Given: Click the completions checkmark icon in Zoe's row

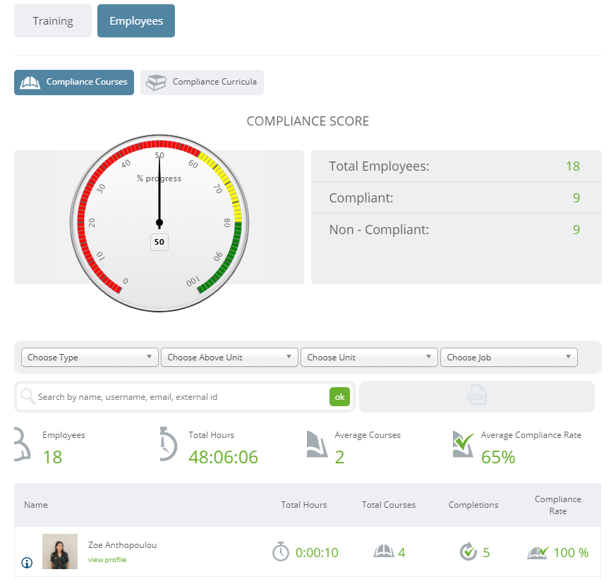Looking at the screenshot, I should pos(468,551).
